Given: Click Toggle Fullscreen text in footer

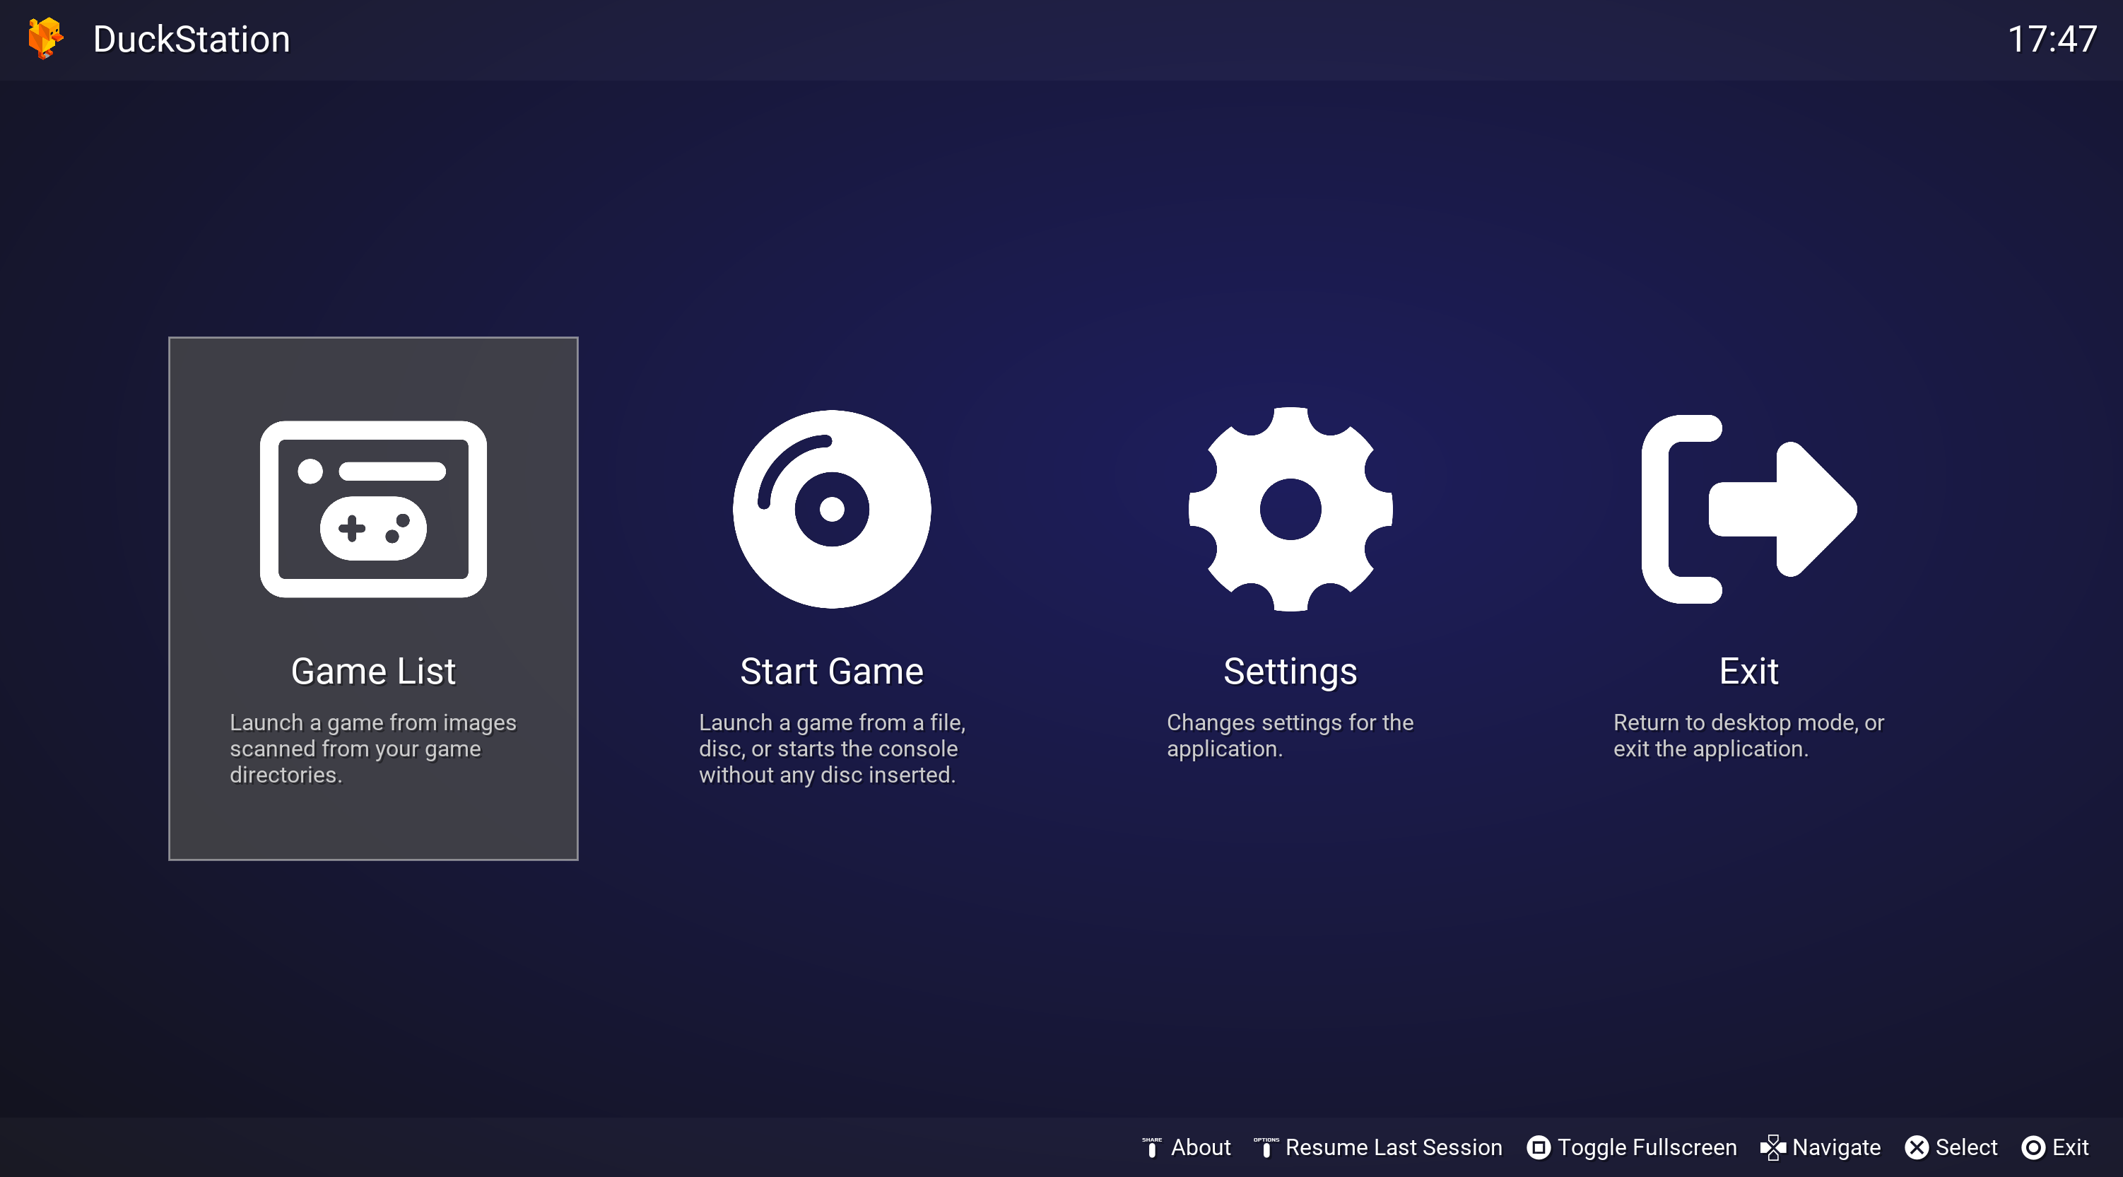Looking at the screenshot, I should tap(1647, 1147).
